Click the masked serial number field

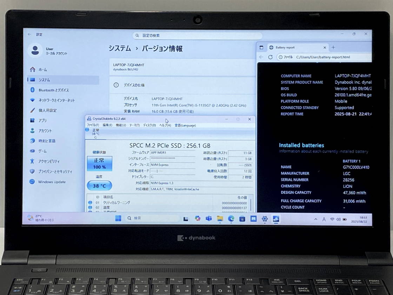172,158
